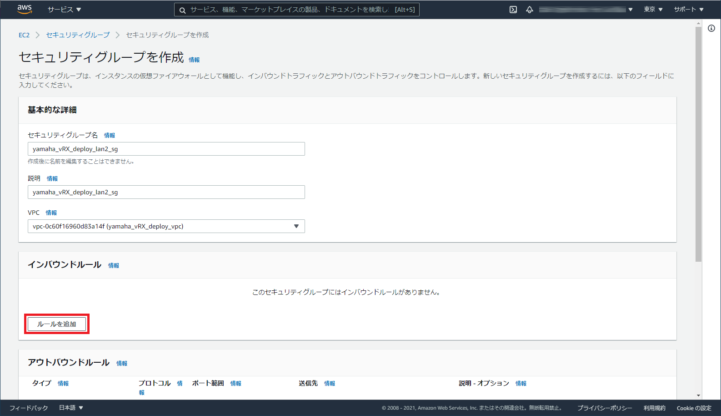This screenshot has width=721, height=416.
Task: Change the 日本語 language selector
Action: click(71, 408)
